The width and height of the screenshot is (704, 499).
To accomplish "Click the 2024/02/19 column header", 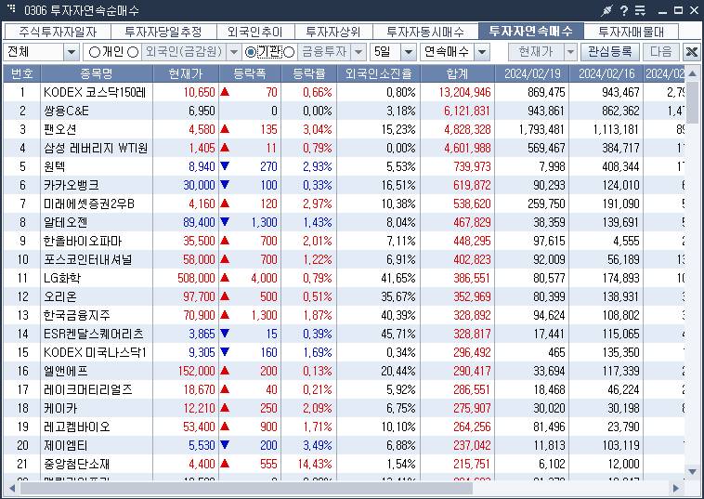I will (532, 73).
